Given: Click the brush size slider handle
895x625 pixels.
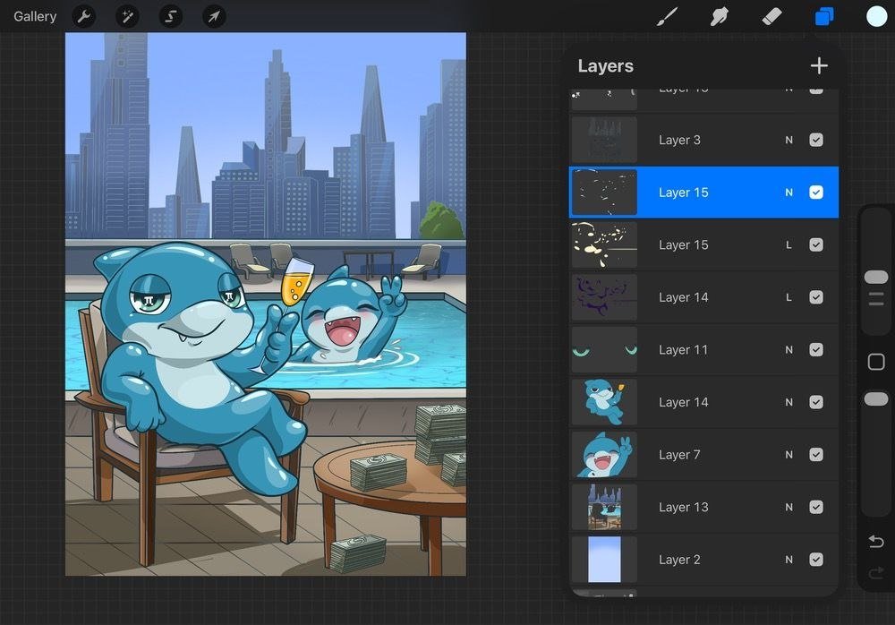Looking at the screenshot, I should [x=876, y=277].
